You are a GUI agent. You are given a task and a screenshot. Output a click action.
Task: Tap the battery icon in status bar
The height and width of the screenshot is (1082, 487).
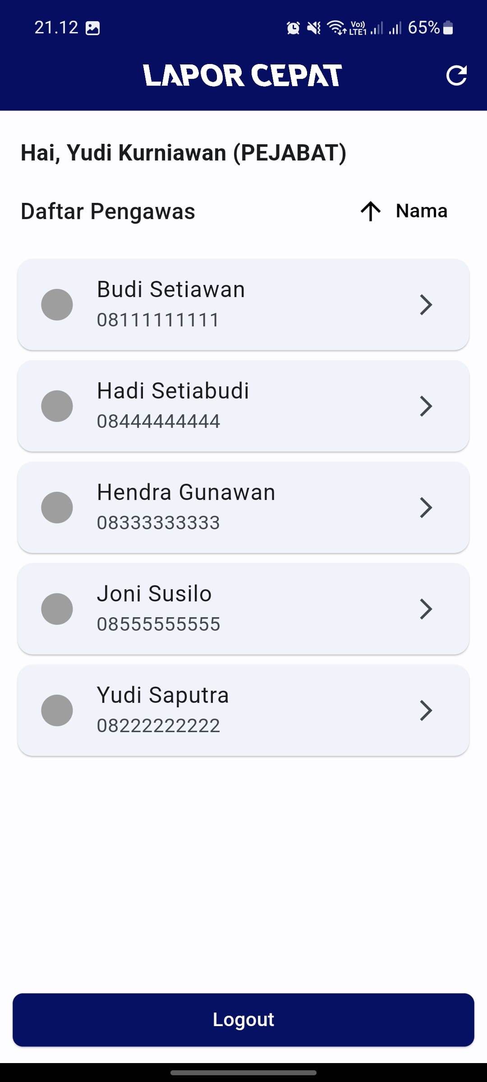(x=448, y=28)
